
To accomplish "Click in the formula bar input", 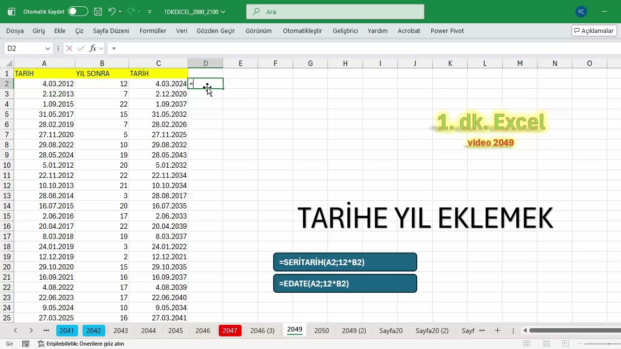I will click(x=364, y=48).
